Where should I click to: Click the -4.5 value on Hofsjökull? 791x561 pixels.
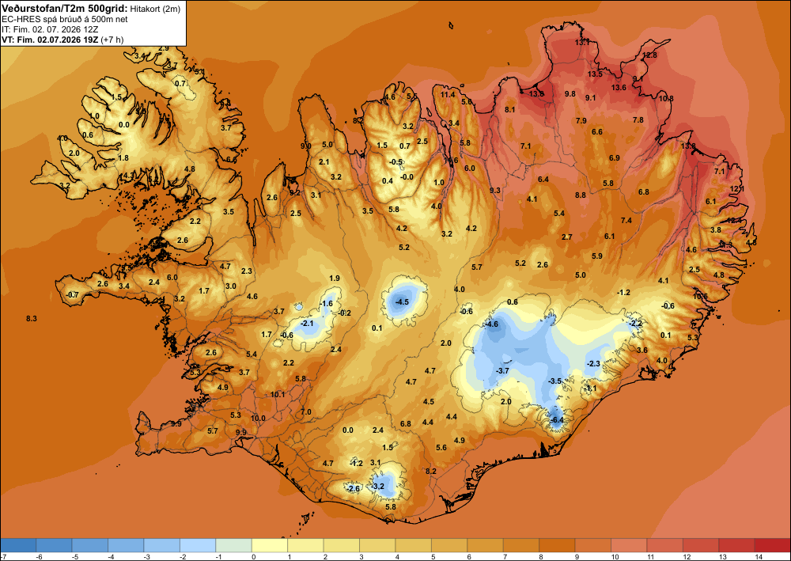pos(402,301)
